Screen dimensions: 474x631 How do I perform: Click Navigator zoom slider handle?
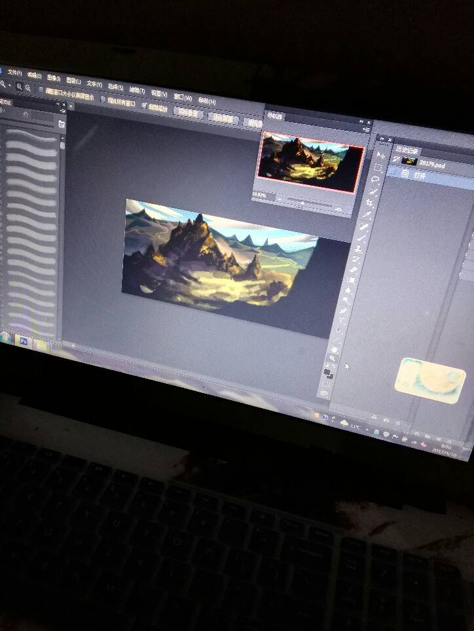tap(302, 203)
